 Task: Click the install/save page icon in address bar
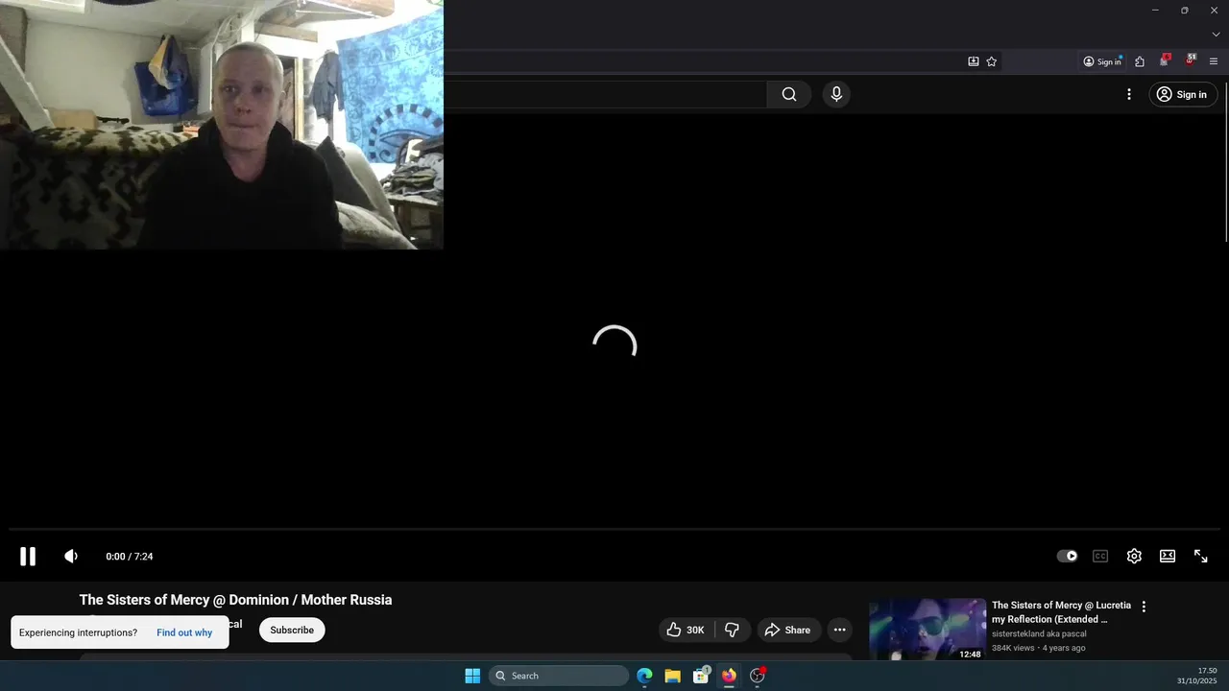[x=974, y=61]
